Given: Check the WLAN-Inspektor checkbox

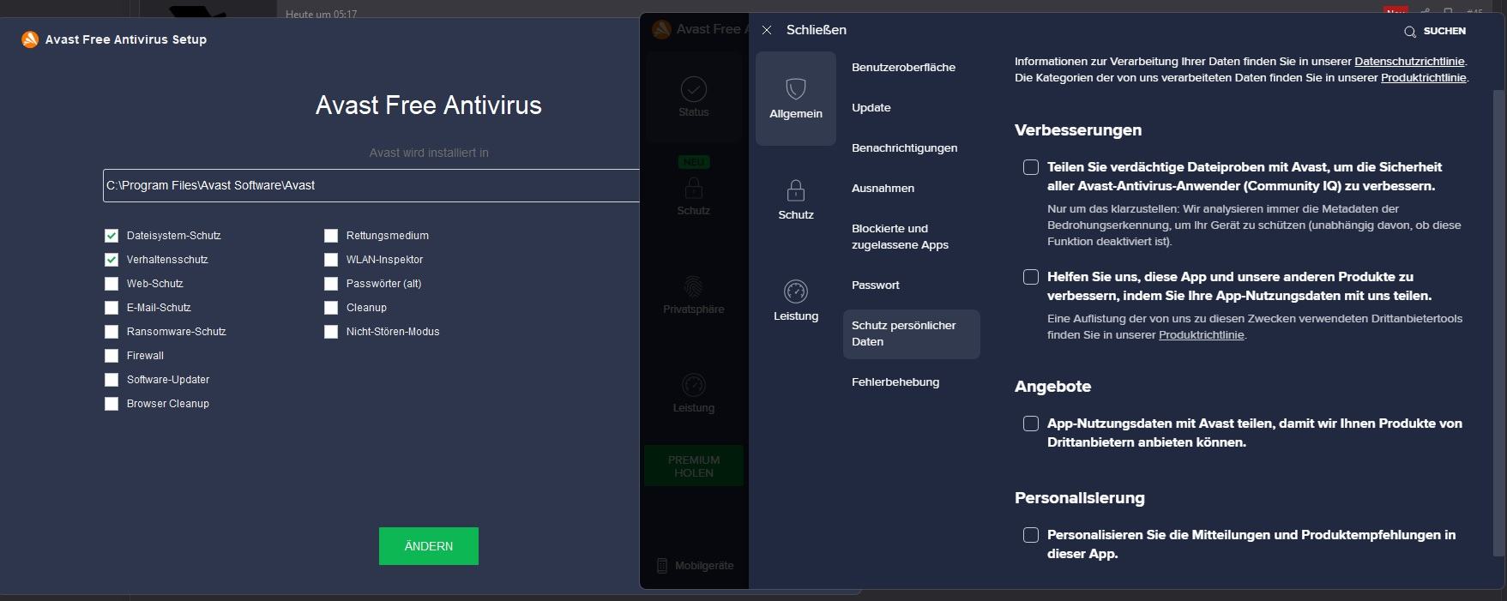Looking at the screenshot, I should point(331,260).
